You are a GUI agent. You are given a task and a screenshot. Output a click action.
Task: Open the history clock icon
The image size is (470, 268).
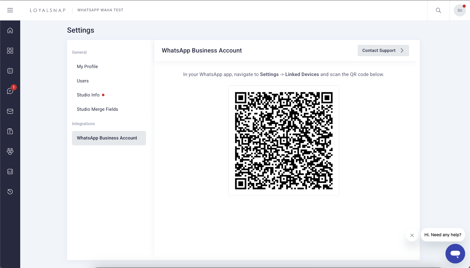(x=10, y=192)
